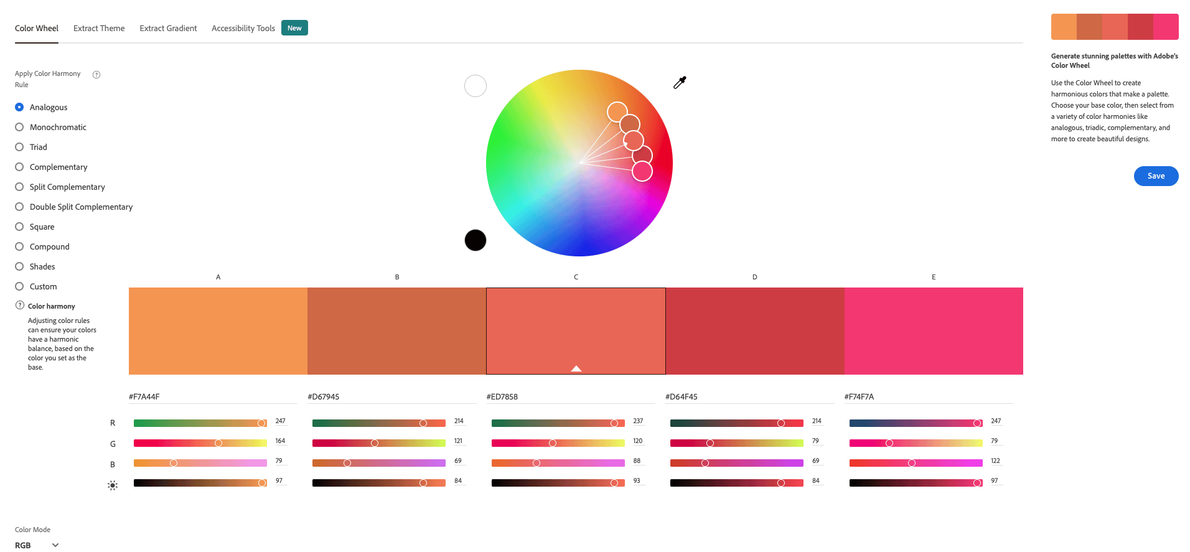
Task: Click the black circle below the wheel
Action: pos(475,240)
